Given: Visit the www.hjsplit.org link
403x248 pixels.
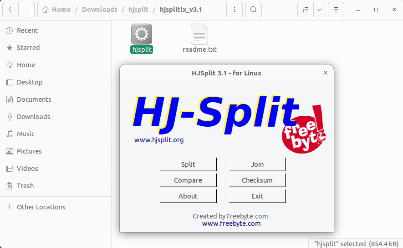Looking at the screenshot, I should tap(159, 140).
